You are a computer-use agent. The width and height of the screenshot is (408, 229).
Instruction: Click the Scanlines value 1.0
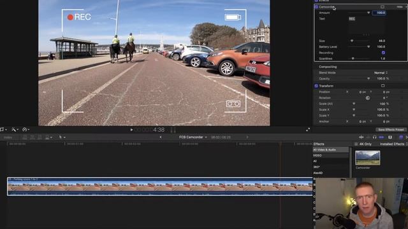click(382, 59)
